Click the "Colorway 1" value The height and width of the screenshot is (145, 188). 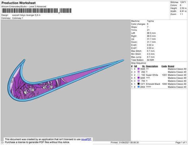(x=18, y=18)
